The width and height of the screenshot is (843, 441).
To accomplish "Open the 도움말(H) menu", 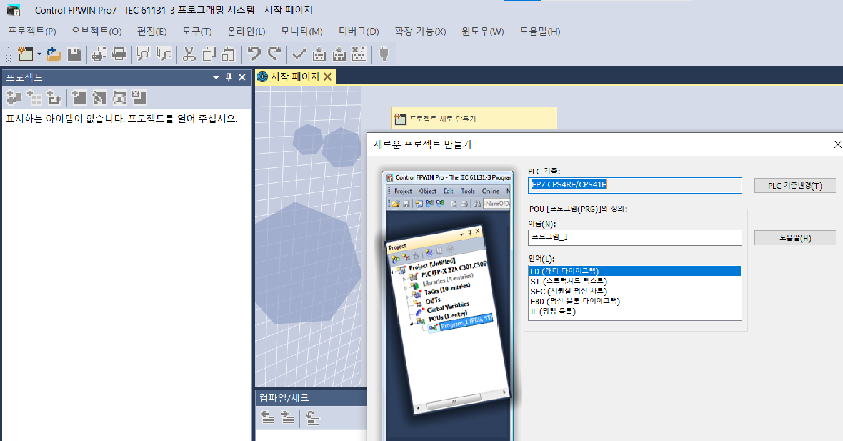I will pyautogui.click(x=540, y=32).
